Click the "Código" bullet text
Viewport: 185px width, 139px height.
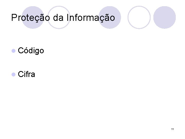point(31,51)
